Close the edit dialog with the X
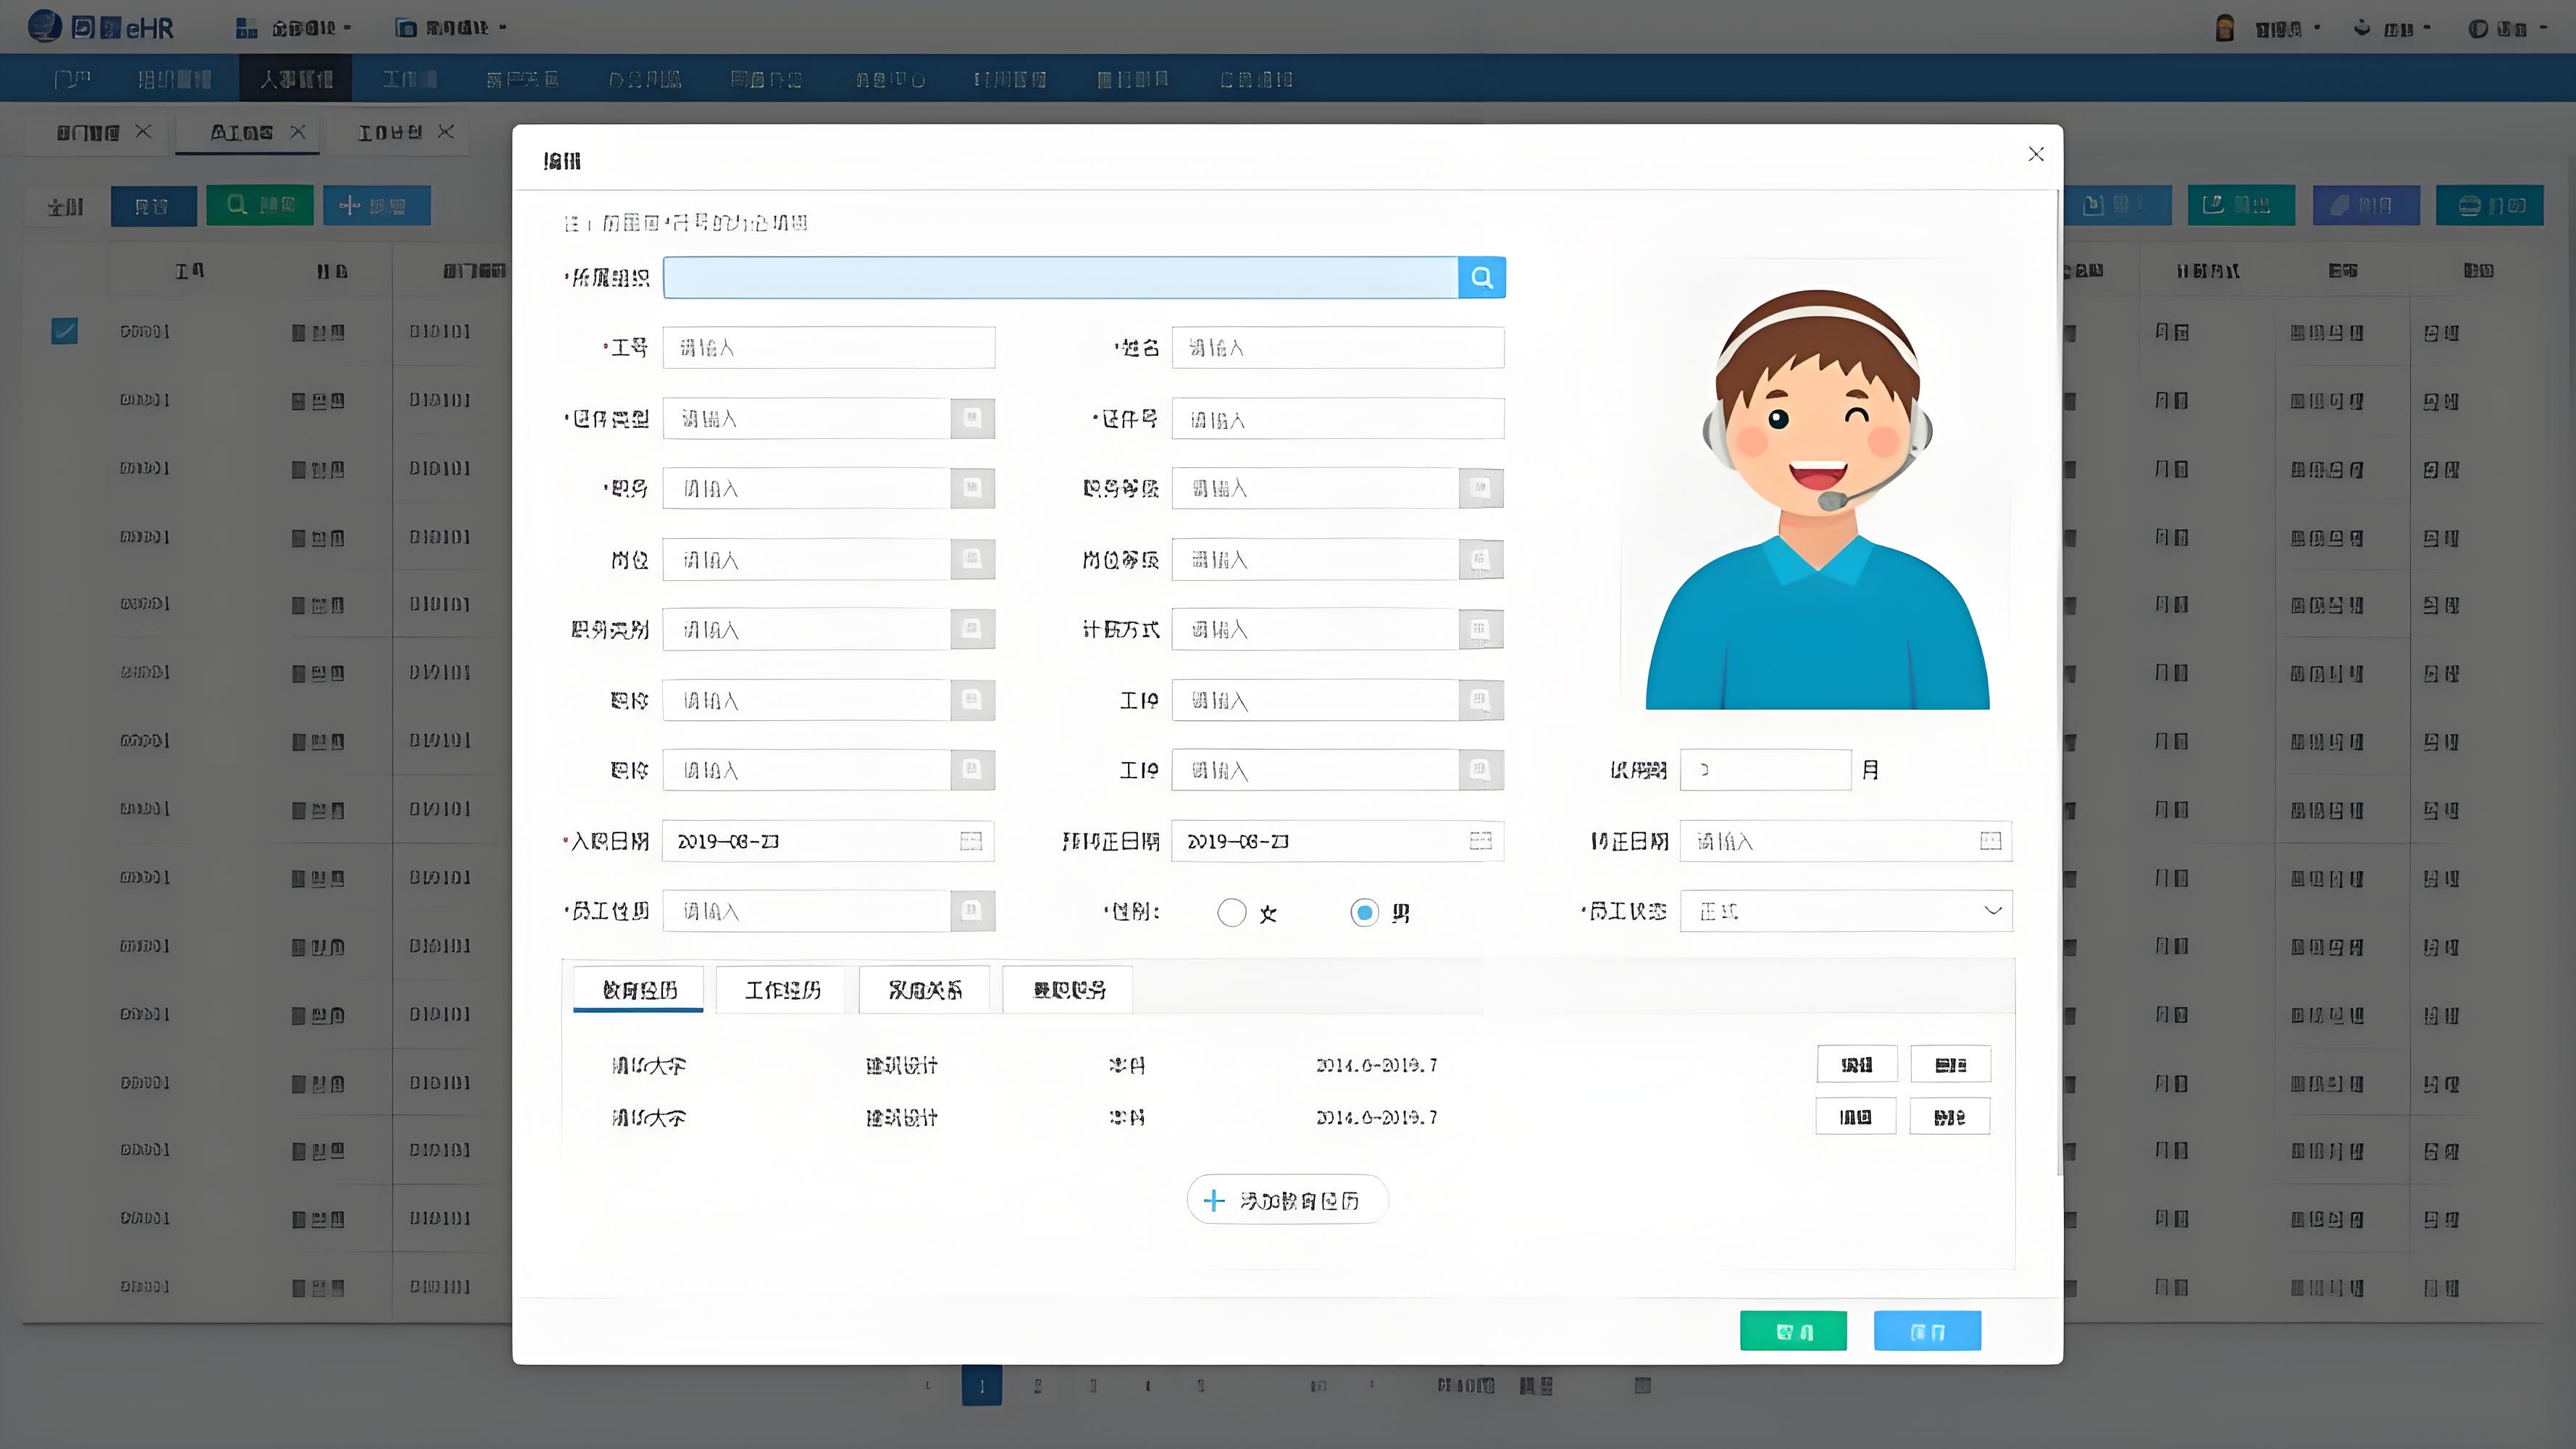The image size is (2576, 1449). [x=2036, y=154]
